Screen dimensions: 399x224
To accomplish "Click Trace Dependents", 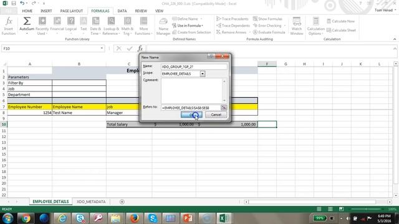I will (233, 26).
